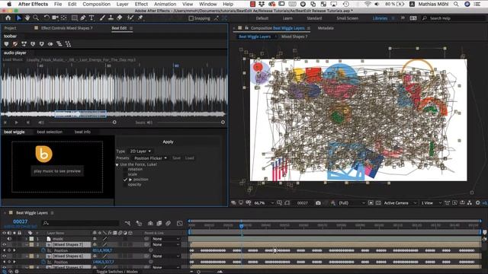This screenshot has width=488, height=274.
Task: Mute audio of the music layer
Action: tap(9, 239)
